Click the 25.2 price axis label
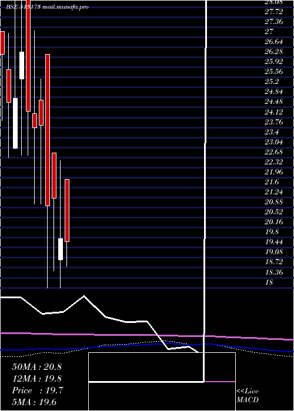The height and width of the screenshot is (411, 294). coord(272,82)
